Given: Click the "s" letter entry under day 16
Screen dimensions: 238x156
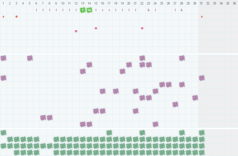Looking at the screenshot, I should (102, 10).
